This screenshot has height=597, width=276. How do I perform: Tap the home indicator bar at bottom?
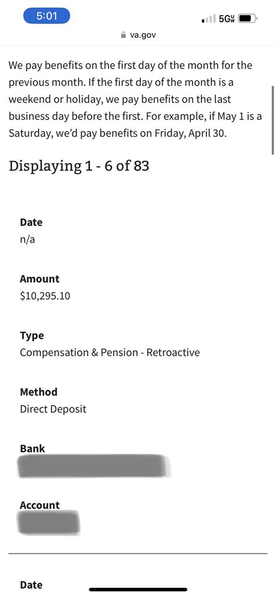(x=138, y=589)
